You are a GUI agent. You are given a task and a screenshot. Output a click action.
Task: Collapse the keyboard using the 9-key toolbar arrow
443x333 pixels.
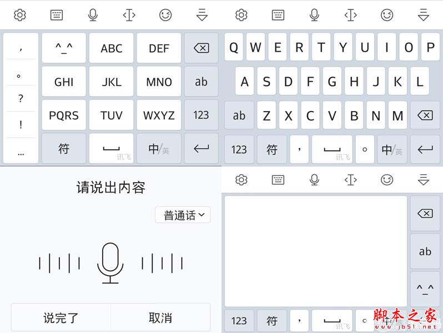pyautogui.click(x=202, y=15)
